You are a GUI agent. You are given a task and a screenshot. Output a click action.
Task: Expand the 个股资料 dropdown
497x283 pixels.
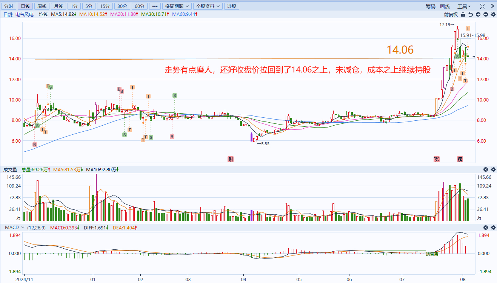208,6
